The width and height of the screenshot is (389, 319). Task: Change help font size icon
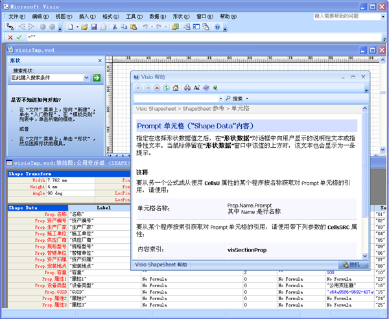click(196, 88)
